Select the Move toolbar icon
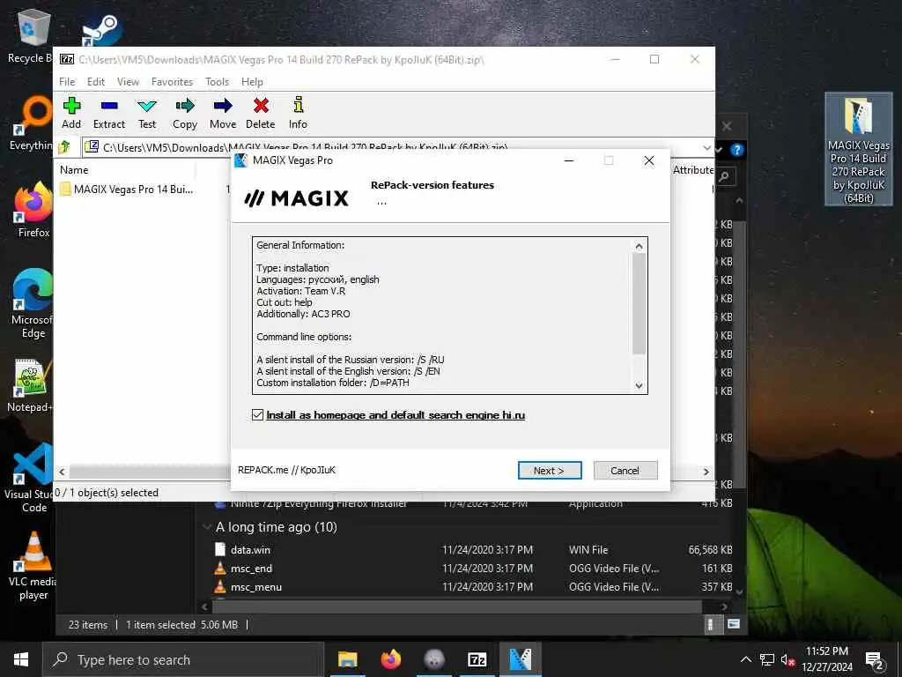Image resolution: width=902 pixels, height=677 pixels. 223,113
